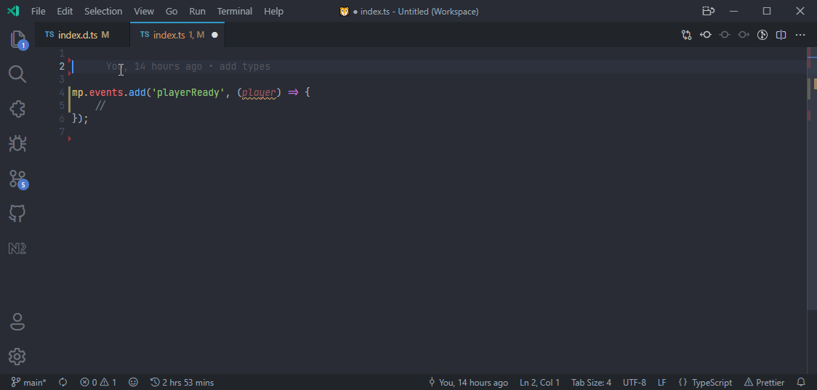The height and width of the screenshot is (390, 817).
Task: Open the View menu
Action: [x=144, y=11]
